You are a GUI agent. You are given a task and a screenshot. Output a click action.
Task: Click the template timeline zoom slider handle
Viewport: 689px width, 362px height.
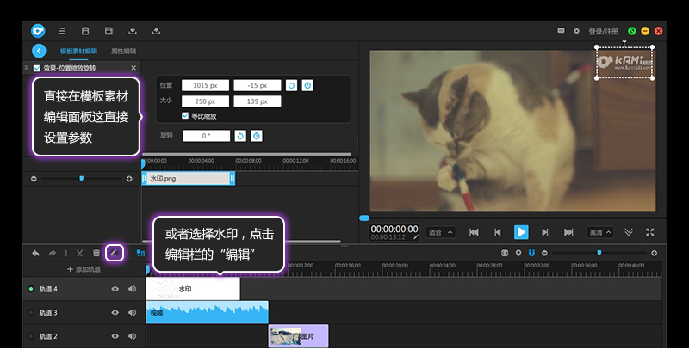pyautogui.click(x=81, y=179)
